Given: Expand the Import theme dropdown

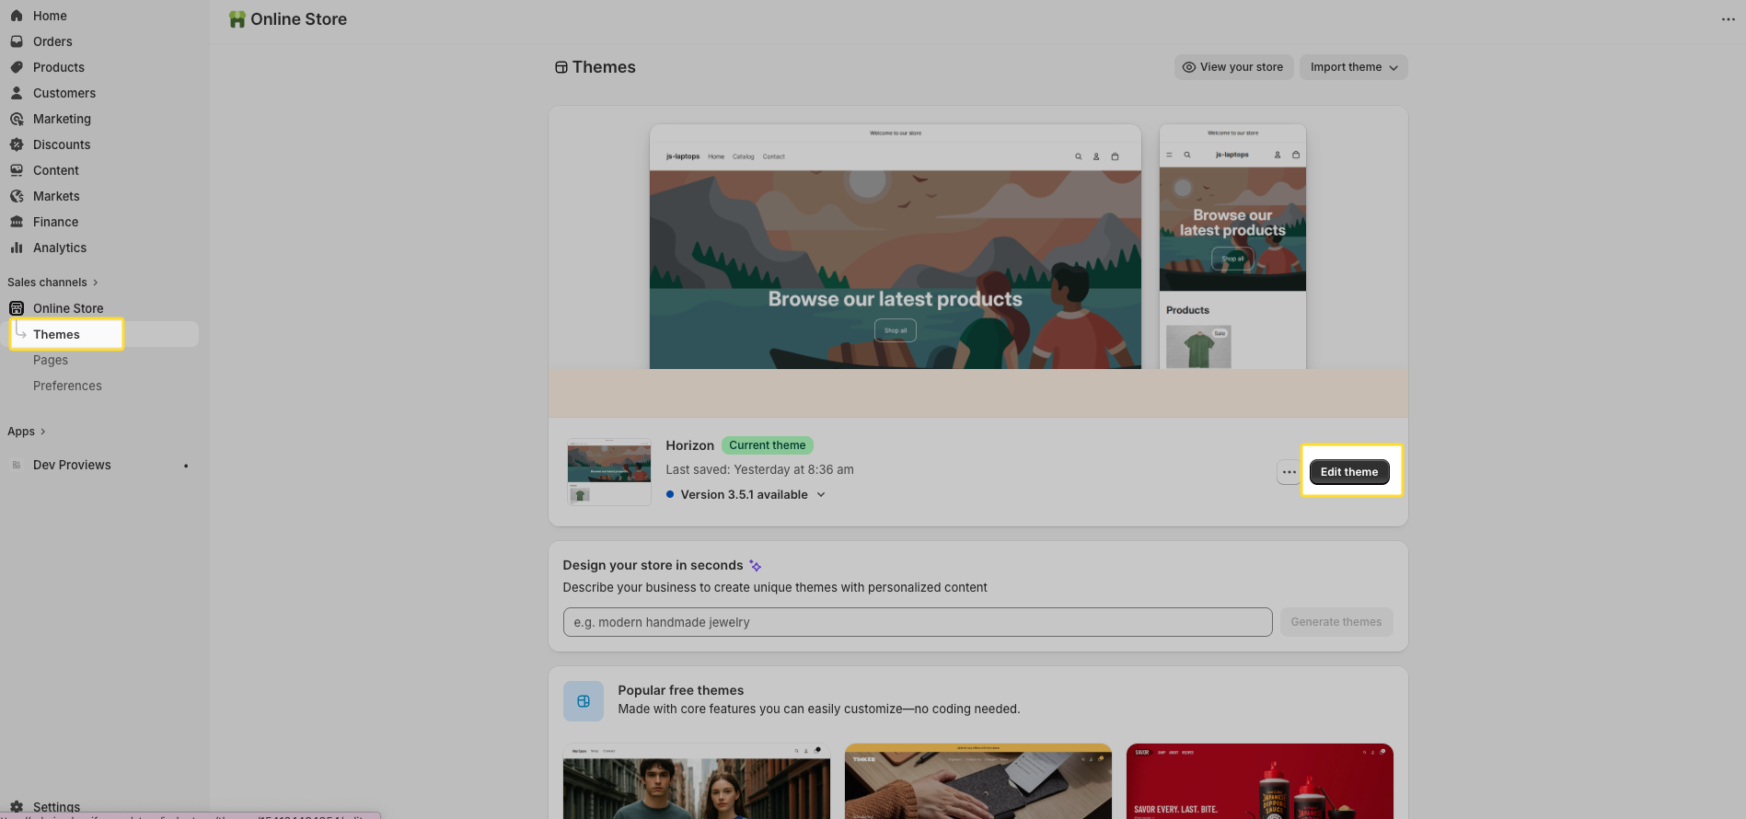Looking at the screenshot, I should 1353,67.
